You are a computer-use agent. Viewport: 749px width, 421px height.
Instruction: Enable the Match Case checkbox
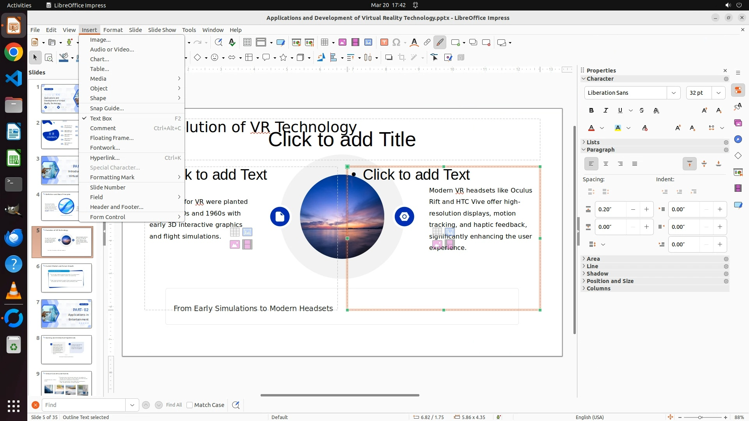click(x=190, y=405)
